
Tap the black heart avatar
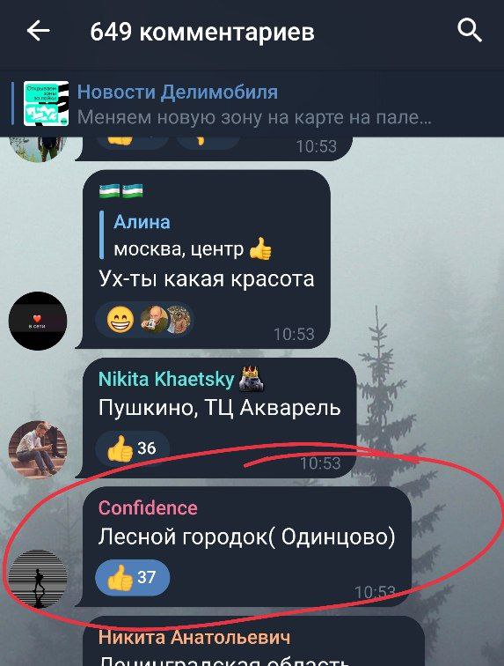[x=38, y=321]
